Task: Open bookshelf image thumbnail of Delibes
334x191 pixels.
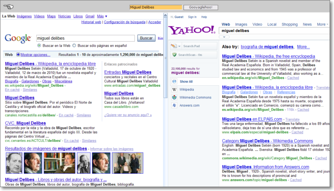Action: pyautogui.click(x=59, y=163)
